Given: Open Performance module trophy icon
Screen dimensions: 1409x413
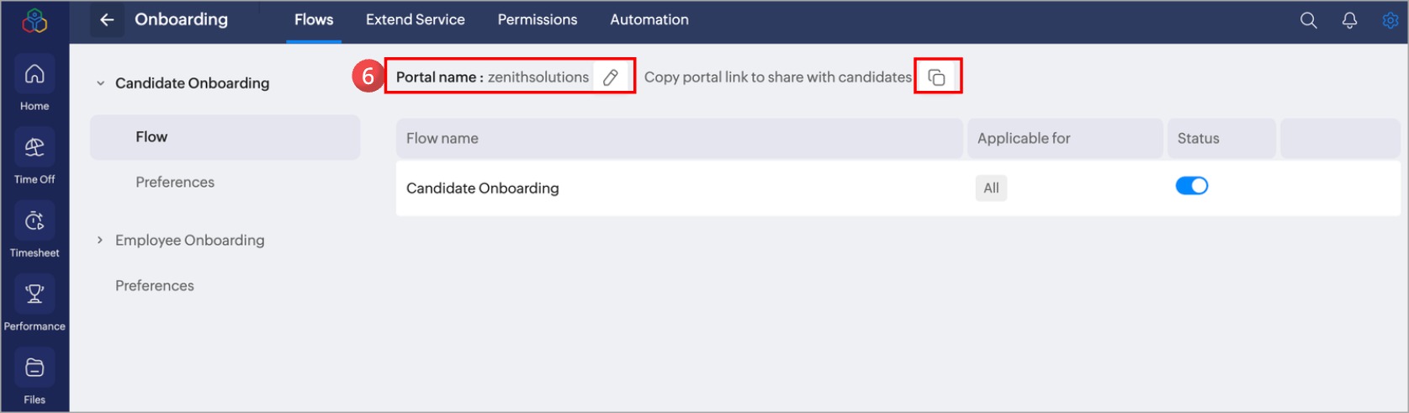Looking at the screenshot, I should (x=34, y=295).
